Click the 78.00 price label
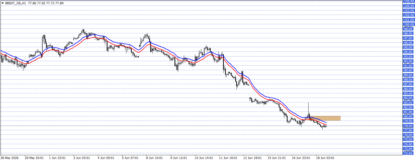Image resolution: width=415 pixels, height=161 pixels. click(x=409, y=126)
